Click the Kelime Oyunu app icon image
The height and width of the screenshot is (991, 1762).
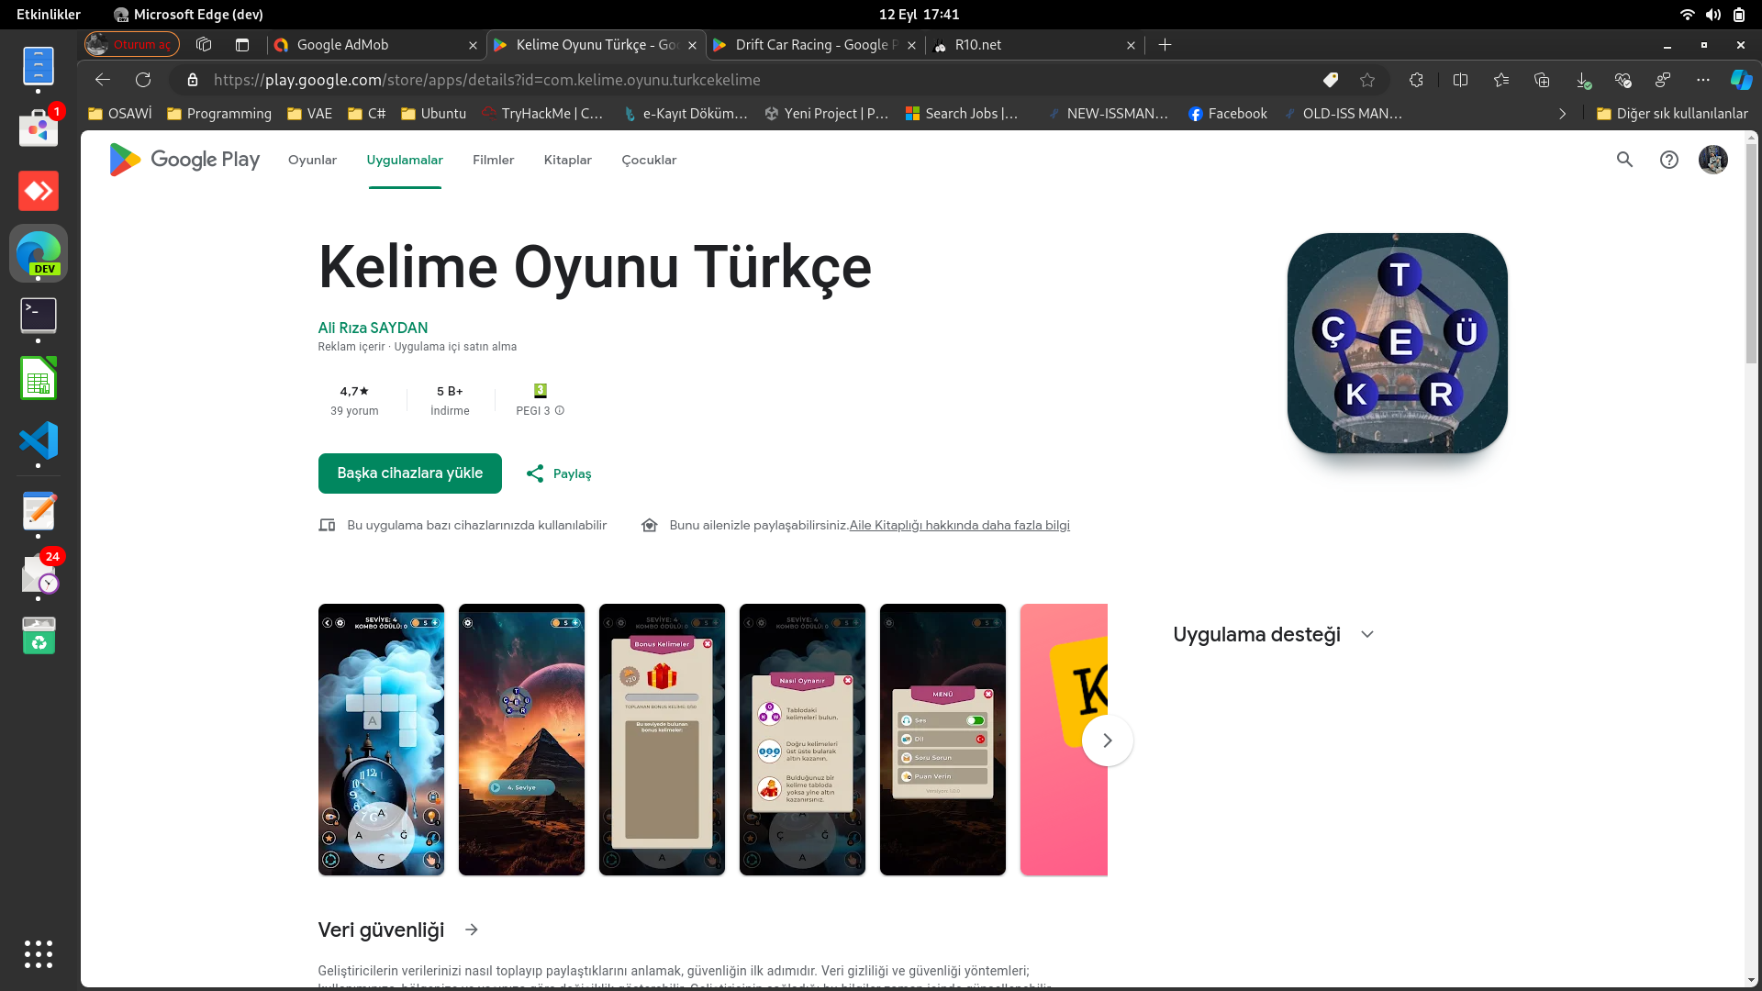tap(1398, 343)
